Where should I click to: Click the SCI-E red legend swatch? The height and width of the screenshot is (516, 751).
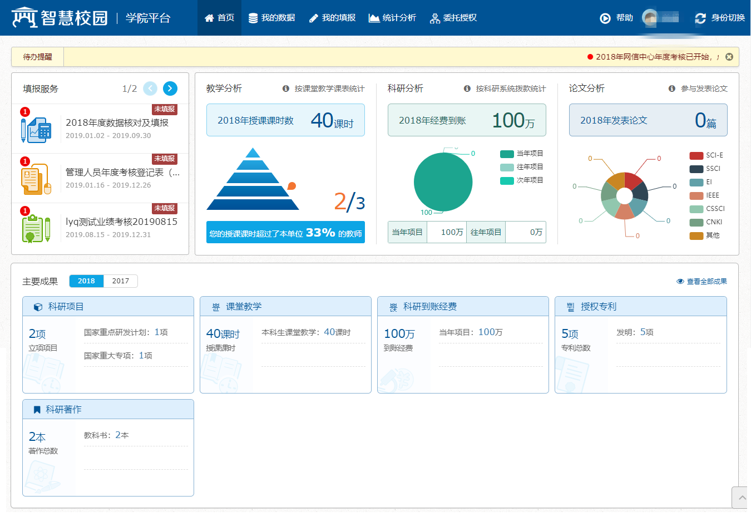coord(696,155)
